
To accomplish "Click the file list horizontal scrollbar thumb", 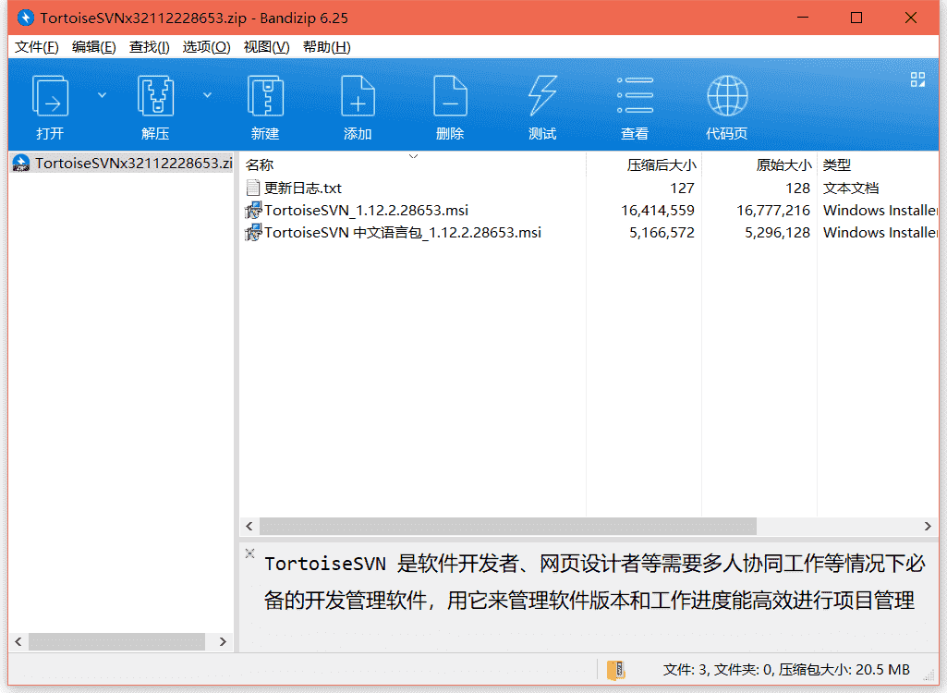I will point(508,527).
